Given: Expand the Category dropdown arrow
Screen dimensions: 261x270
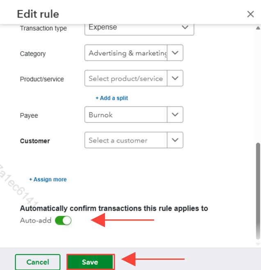Looking at the screenshot, I should tap(175, 53).
